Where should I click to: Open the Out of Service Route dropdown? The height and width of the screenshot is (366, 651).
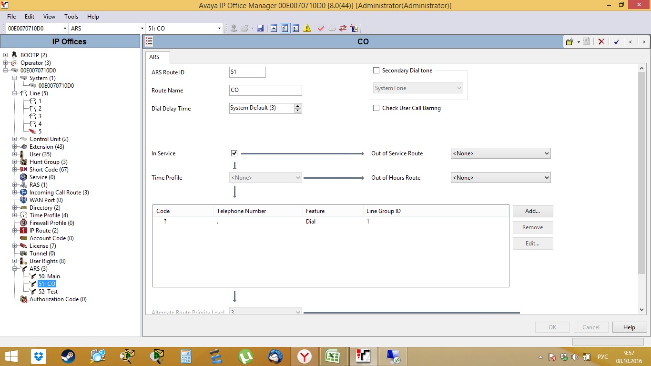point(500,153)
